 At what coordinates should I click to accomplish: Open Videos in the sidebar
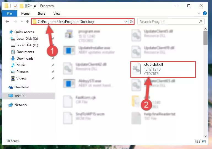click(x=21, y=78)
